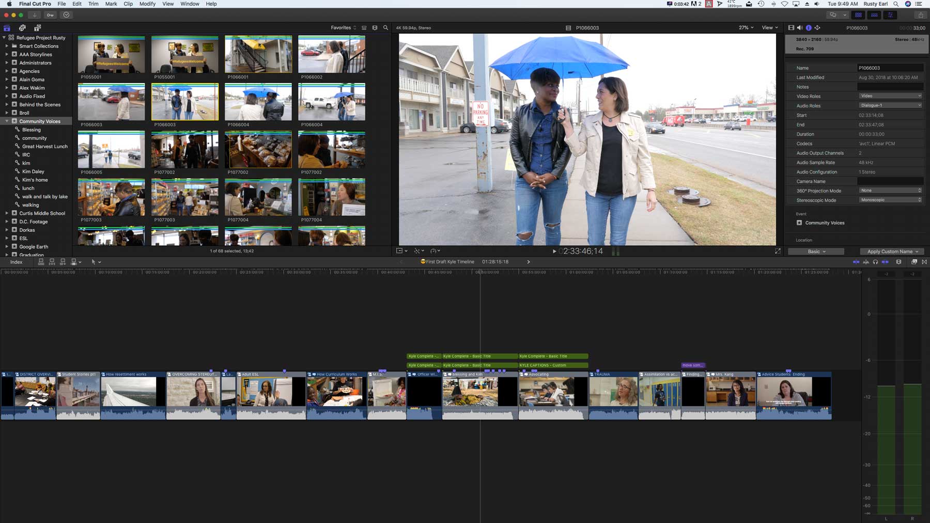Open the Clip menu

pos(128,4)
